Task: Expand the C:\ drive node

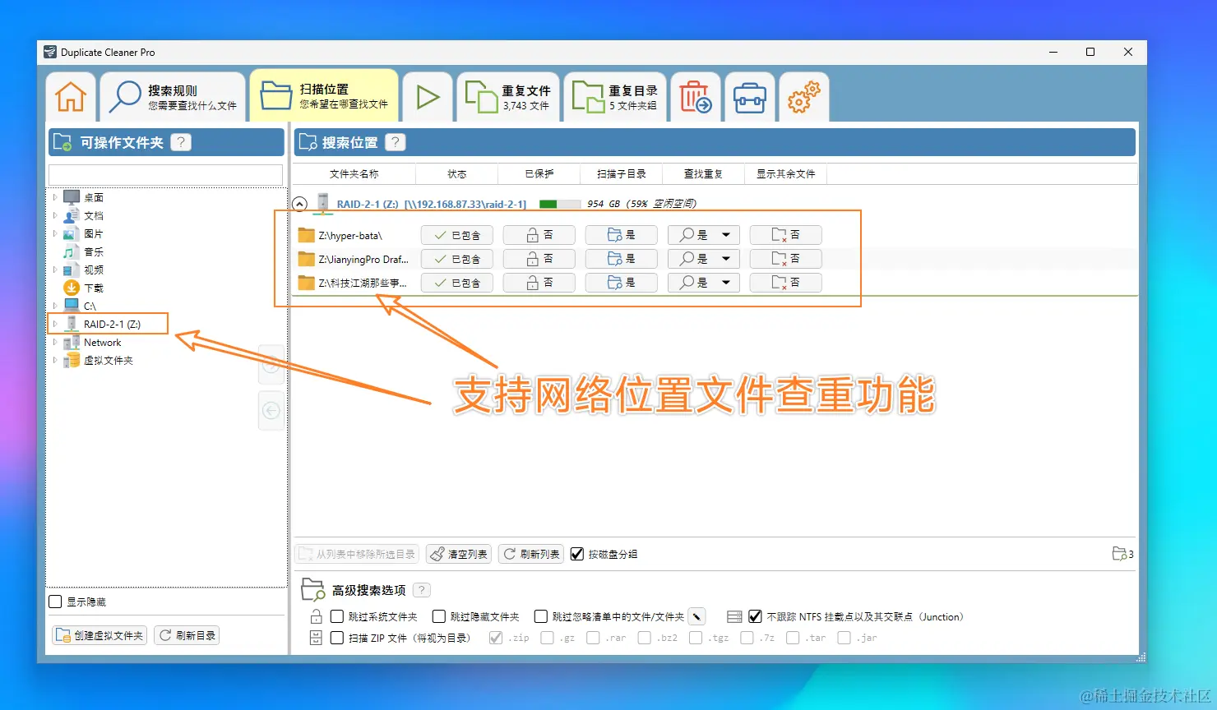Action: [55, 306]
